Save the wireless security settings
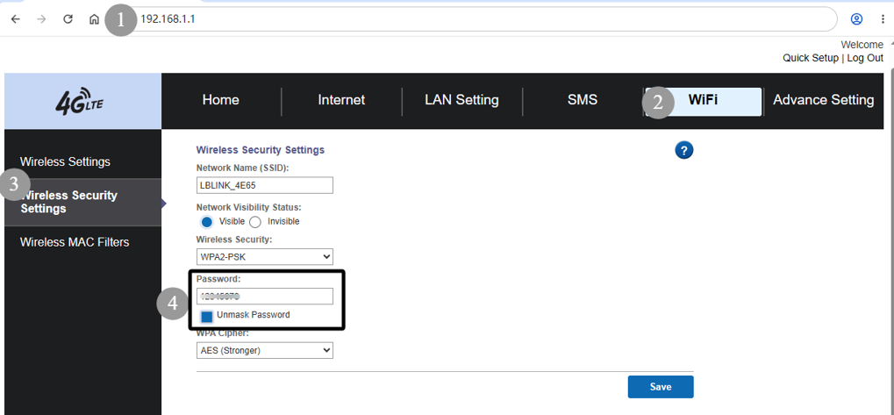The width and height of the screenshot is (894, 415). 661,387
